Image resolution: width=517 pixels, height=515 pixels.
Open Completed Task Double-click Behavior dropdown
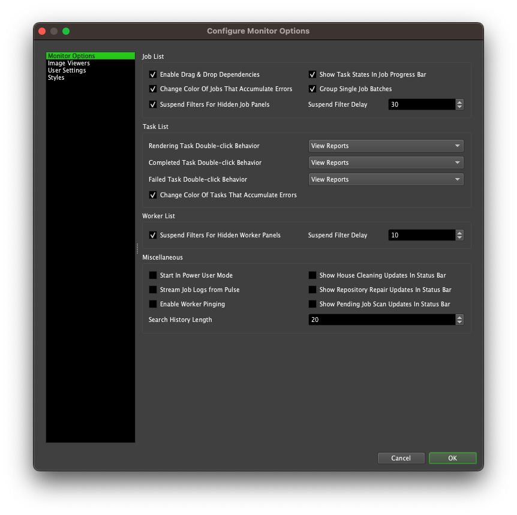386,162
